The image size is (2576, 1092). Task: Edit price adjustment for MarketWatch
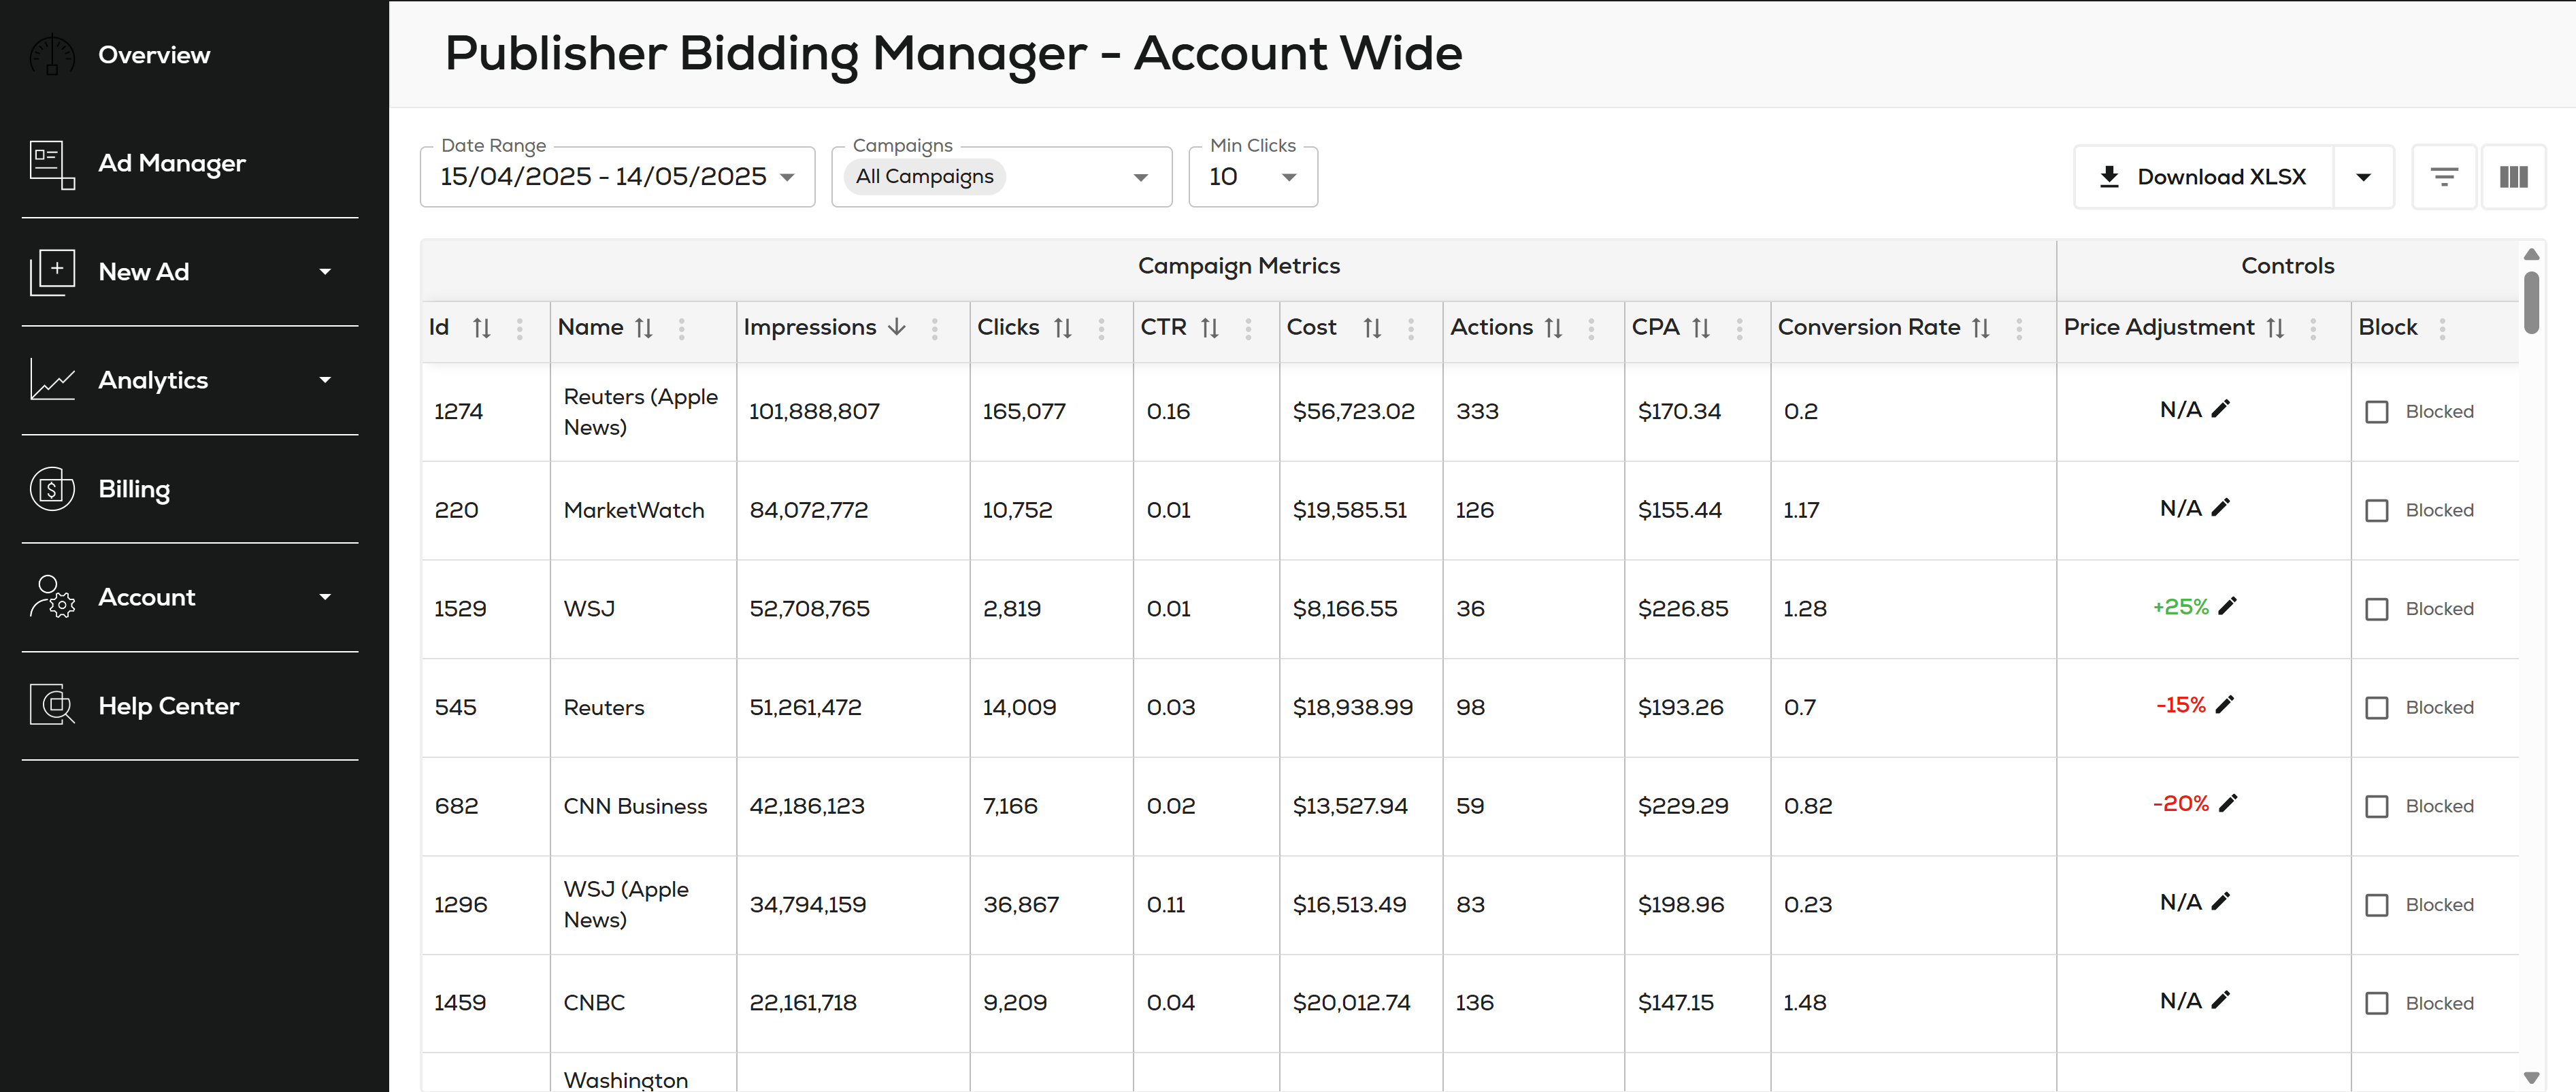coord(2221,508)
